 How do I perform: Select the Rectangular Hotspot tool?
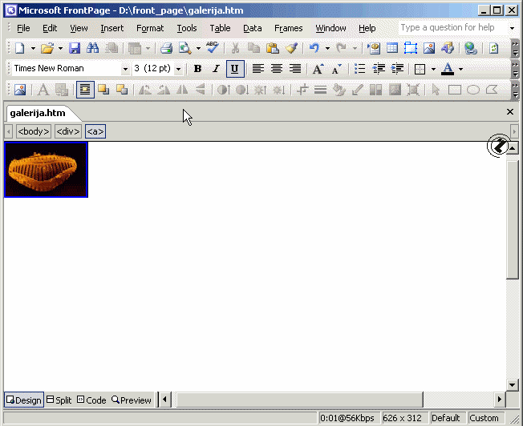[455, 90]
